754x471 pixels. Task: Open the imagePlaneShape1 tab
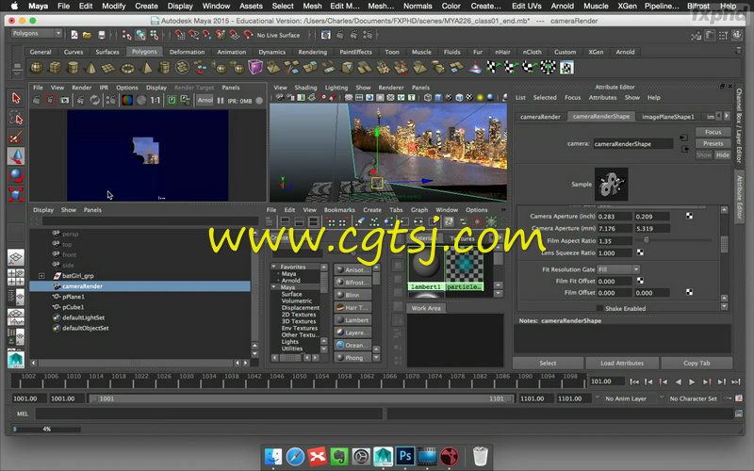pos(668,117)
